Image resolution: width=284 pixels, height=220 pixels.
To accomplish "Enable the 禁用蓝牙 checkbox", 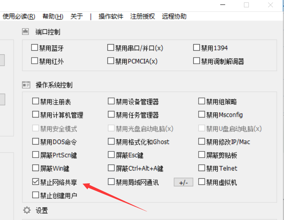I will (35, 48).
